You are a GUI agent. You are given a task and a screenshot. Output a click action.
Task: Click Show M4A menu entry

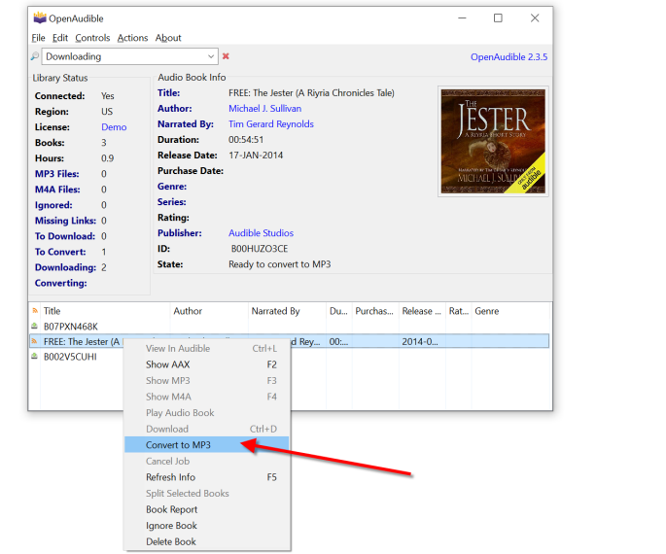tap(207, 397)
